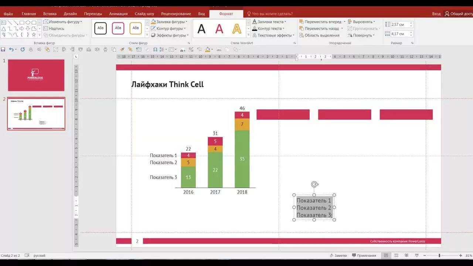Apply the crimson A WordArt style
473x266 pixels.
tap(219, 29)
